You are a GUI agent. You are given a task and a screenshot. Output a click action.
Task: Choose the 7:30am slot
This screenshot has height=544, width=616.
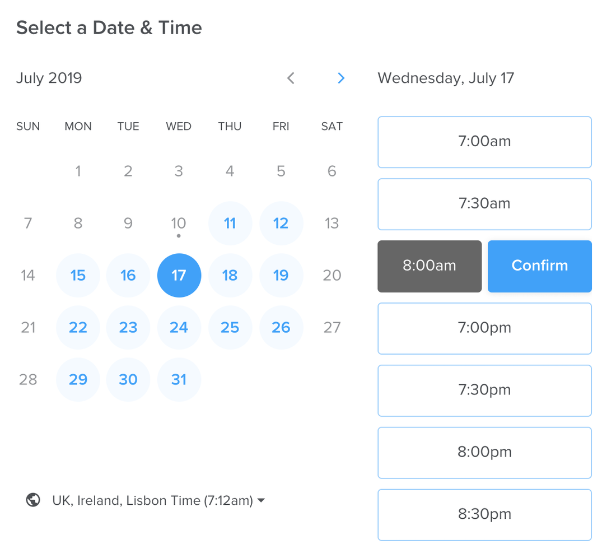click(484, 204)
